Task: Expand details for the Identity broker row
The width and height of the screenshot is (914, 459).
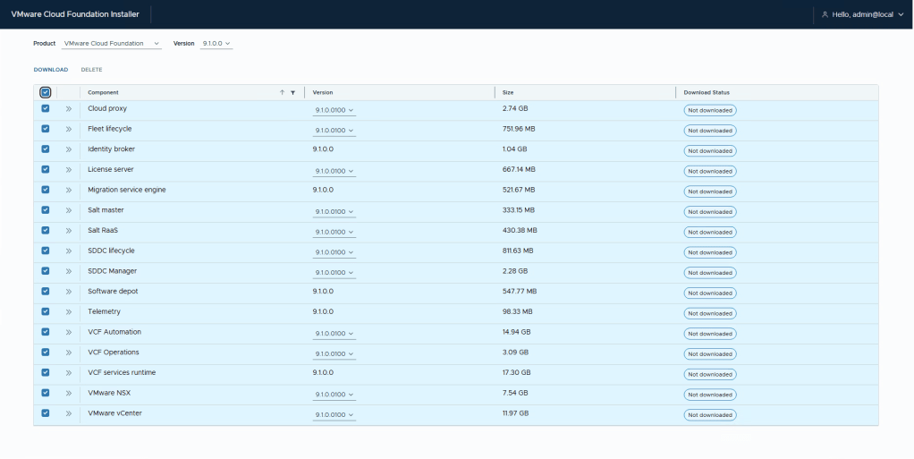Action: click(x=68, y=149)
